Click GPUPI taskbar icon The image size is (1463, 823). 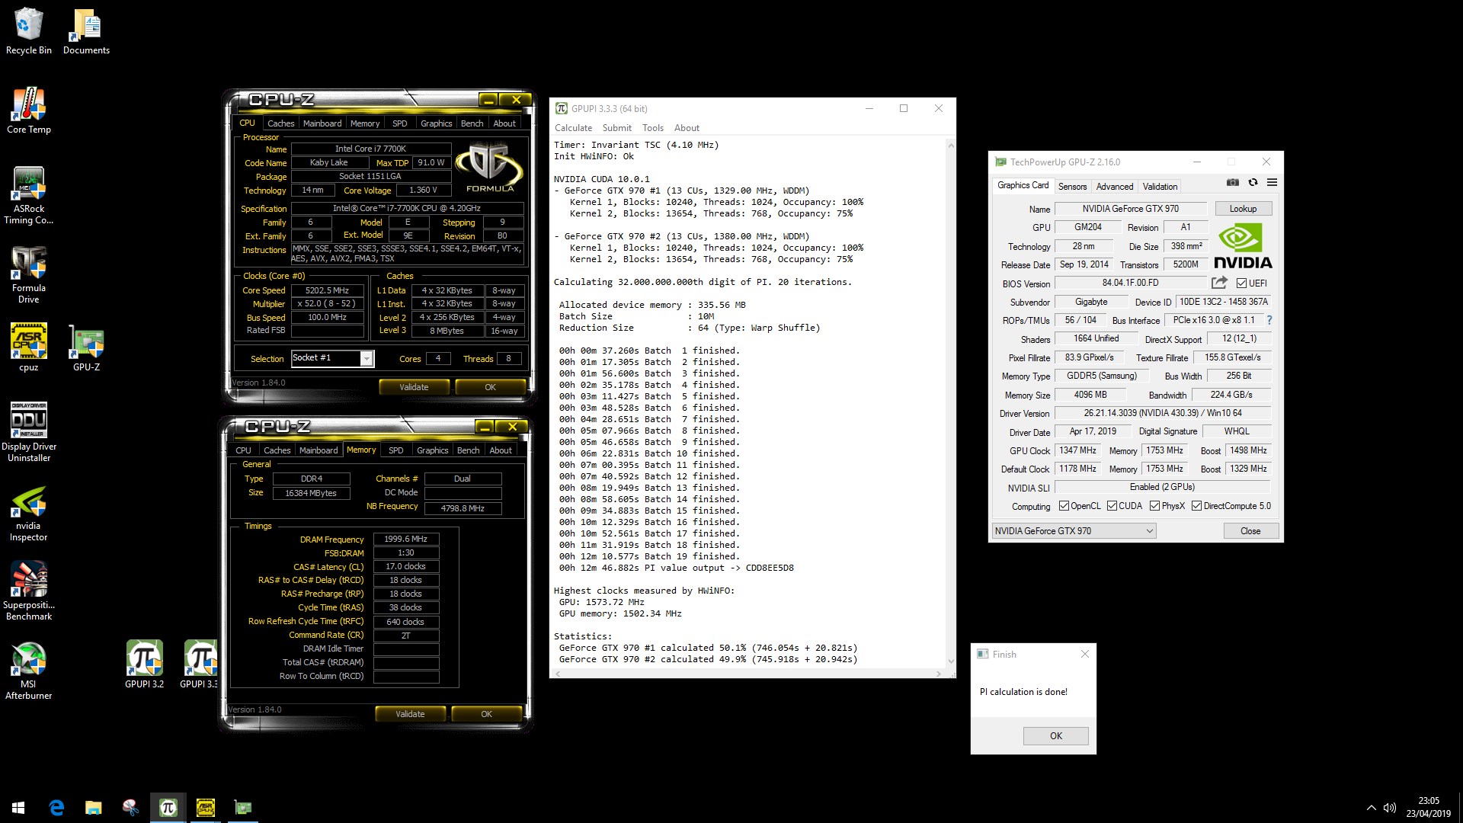168,808
